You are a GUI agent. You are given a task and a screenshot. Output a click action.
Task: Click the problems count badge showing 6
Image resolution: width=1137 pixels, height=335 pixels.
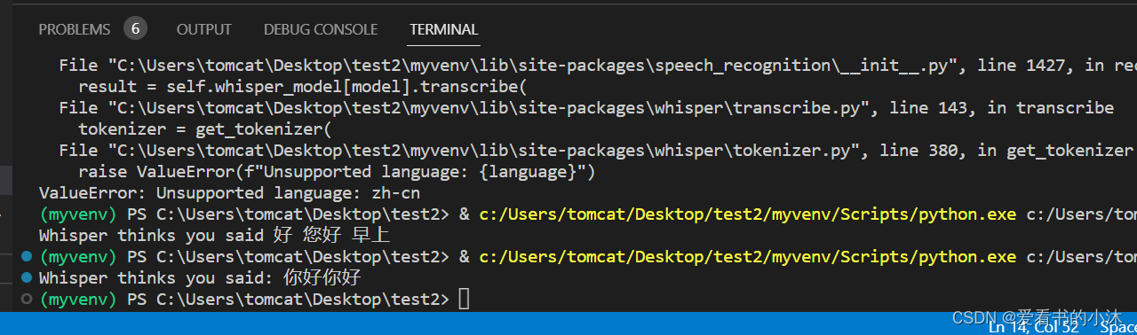click(135, 28)
